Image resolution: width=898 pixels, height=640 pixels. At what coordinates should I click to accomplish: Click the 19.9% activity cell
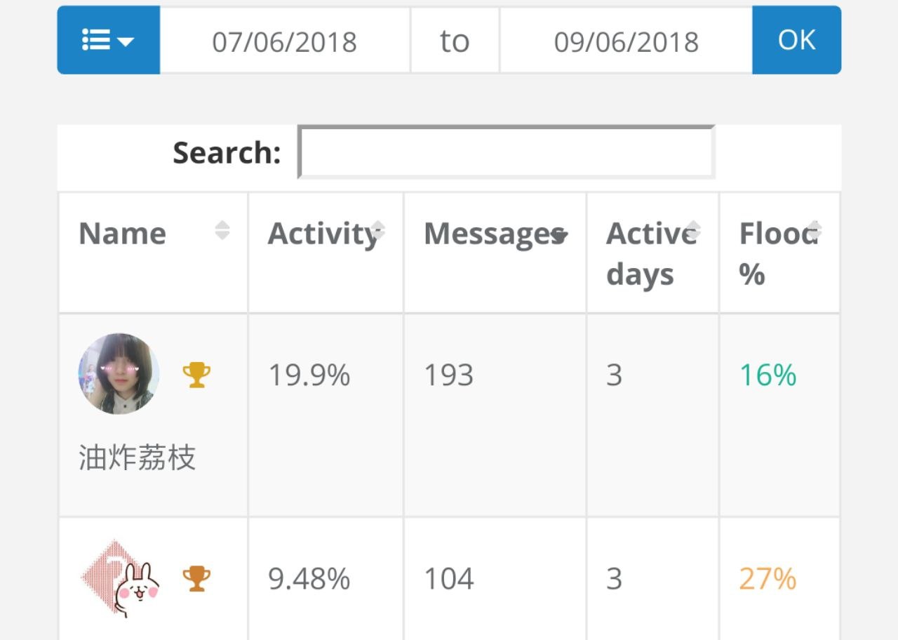tap(309, 375)
